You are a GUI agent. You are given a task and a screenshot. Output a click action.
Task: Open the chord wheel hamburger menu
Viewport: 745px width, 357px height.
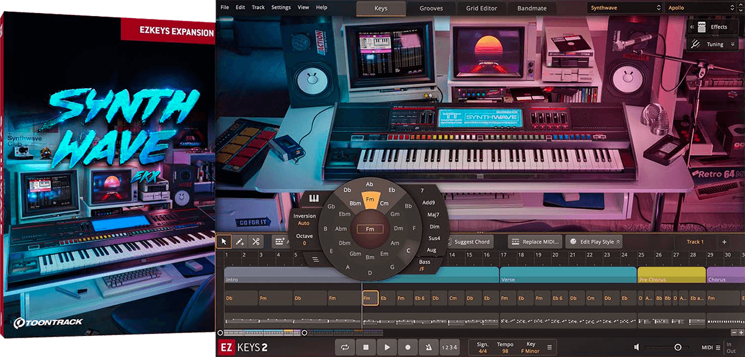[315, 259]
